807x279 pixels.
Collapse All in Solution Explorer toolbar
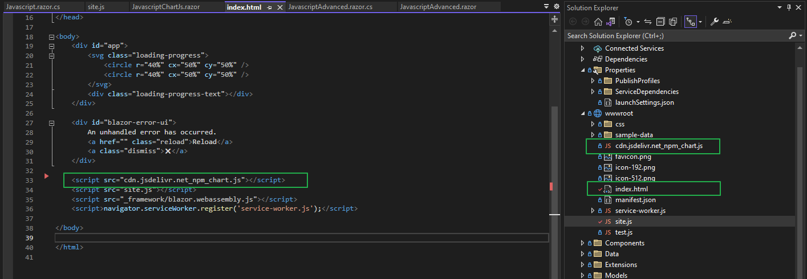pos(660,22)
